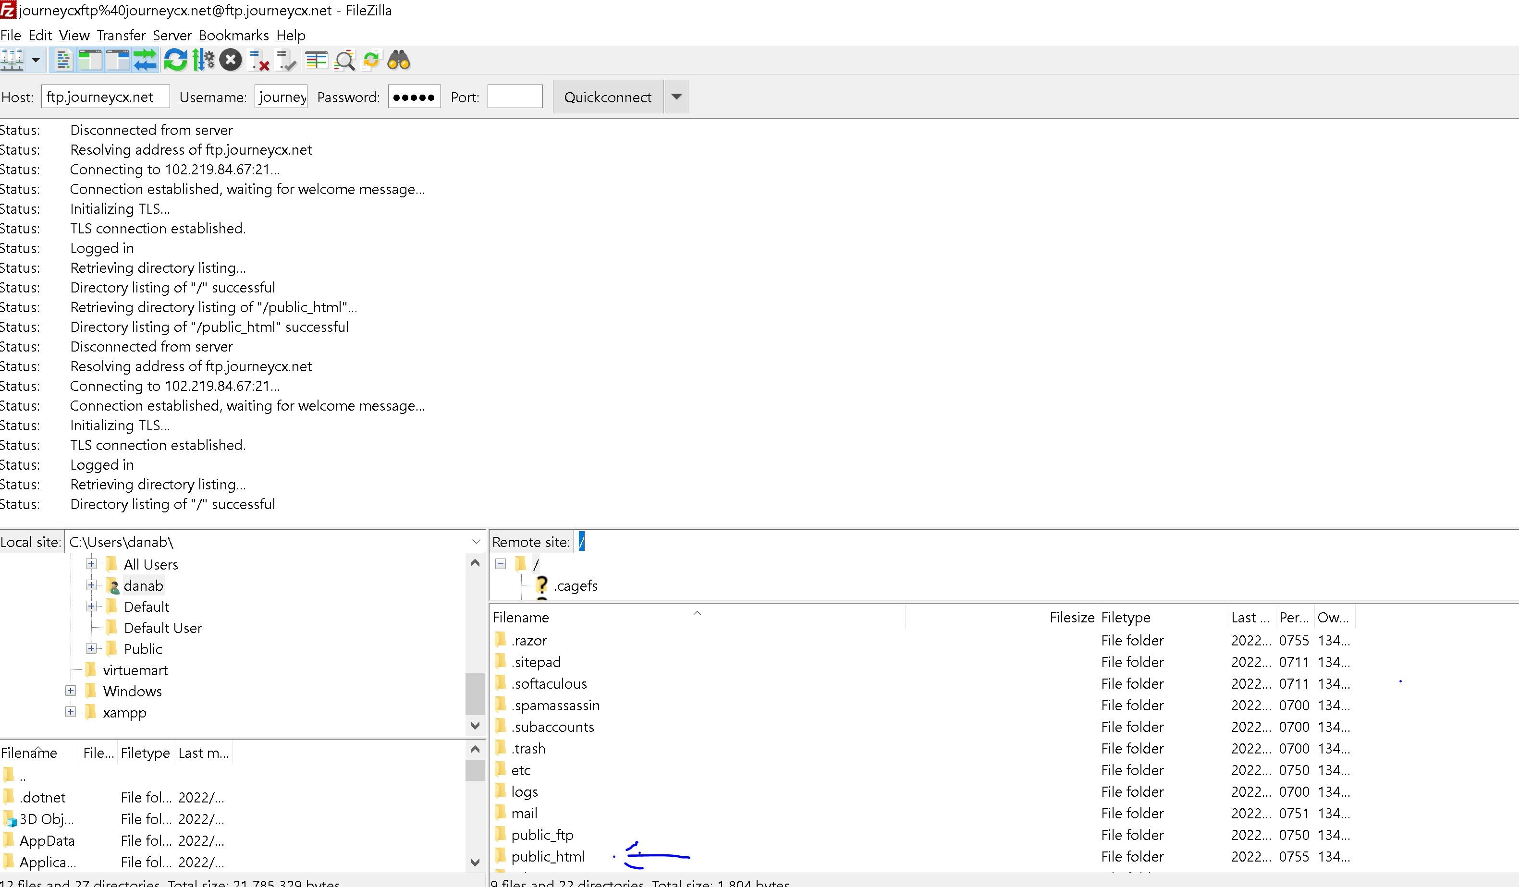Expand the xampp folder tree node
This screenshot has height=887, width=1519.
click(x=71, y=712)
